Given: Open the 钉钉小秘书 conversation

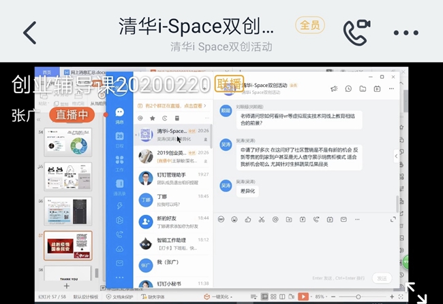Looking at the screenshot, I should [x=173, y=283].
